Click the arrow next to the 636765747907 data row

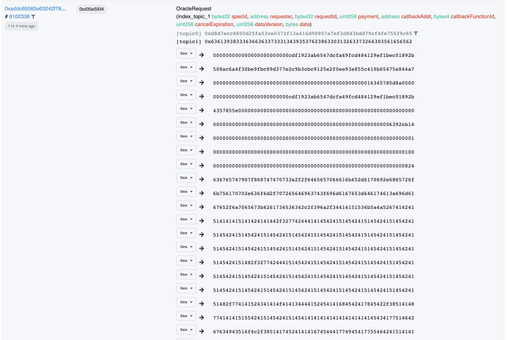[202, 178]
